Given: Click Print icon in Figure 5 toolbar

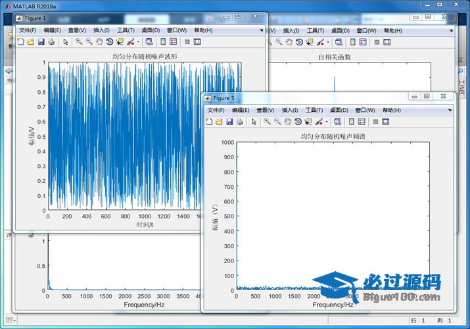Looking at the screenshot, I should tap(240, 122).
